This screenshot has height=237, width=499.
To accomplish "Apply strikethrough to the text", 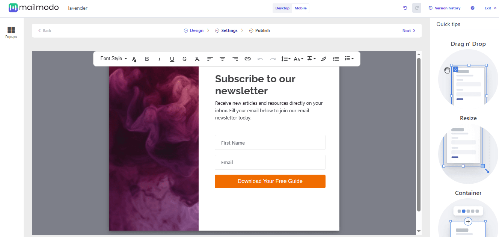I will [184, 59].
